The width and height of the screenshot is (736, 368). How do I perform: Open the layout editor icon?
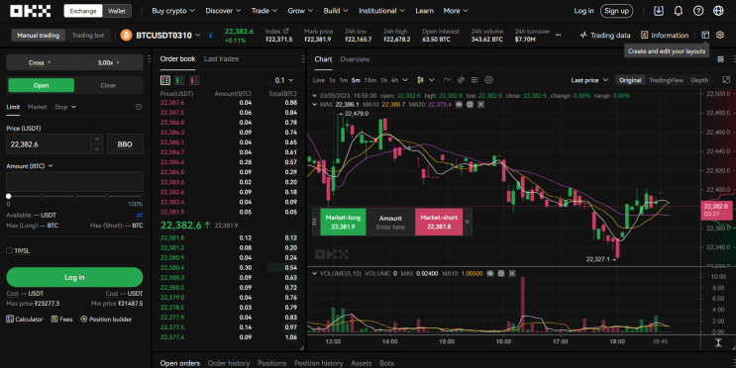pyautogui.click(x=705, y=35)
